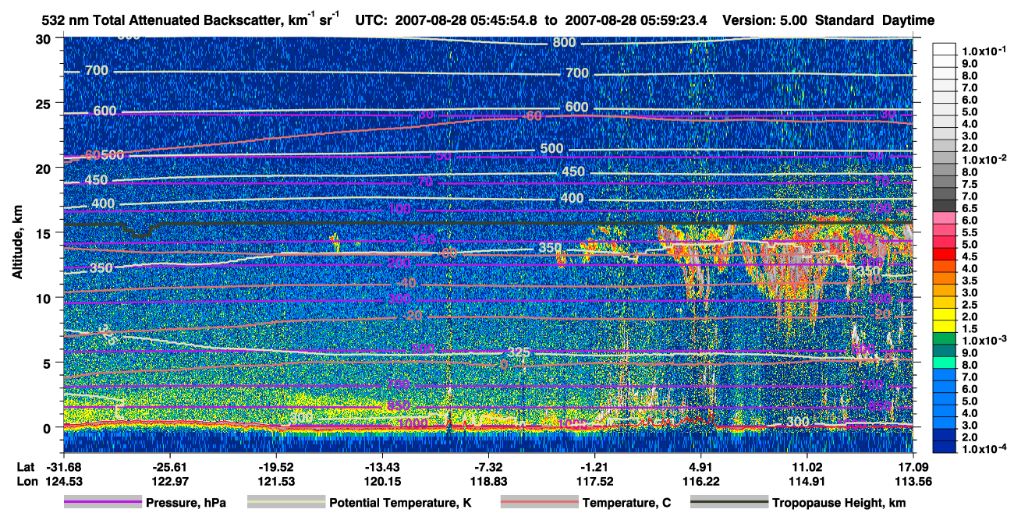Select the 'Temperature, C' legend label
1014x520 pixels.
[626, 504]
